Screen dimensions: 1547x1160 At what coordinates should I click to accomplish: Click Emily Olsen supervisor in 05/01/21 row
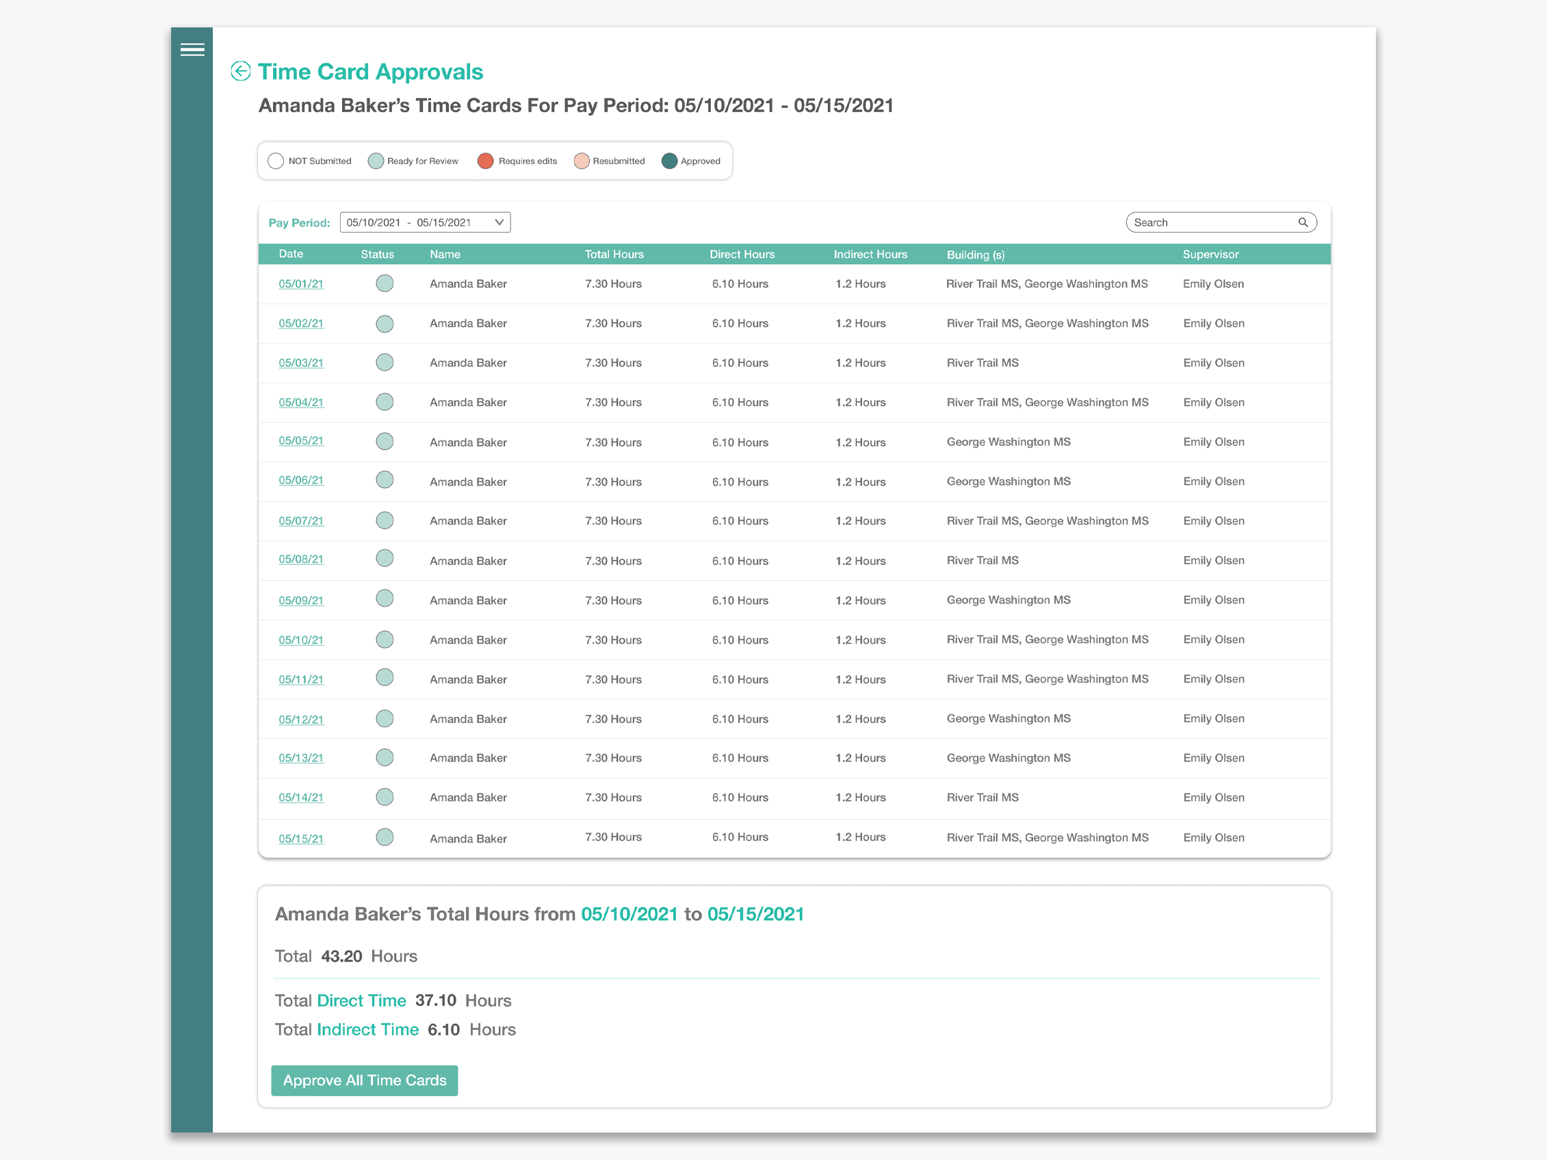point(1213,284)
